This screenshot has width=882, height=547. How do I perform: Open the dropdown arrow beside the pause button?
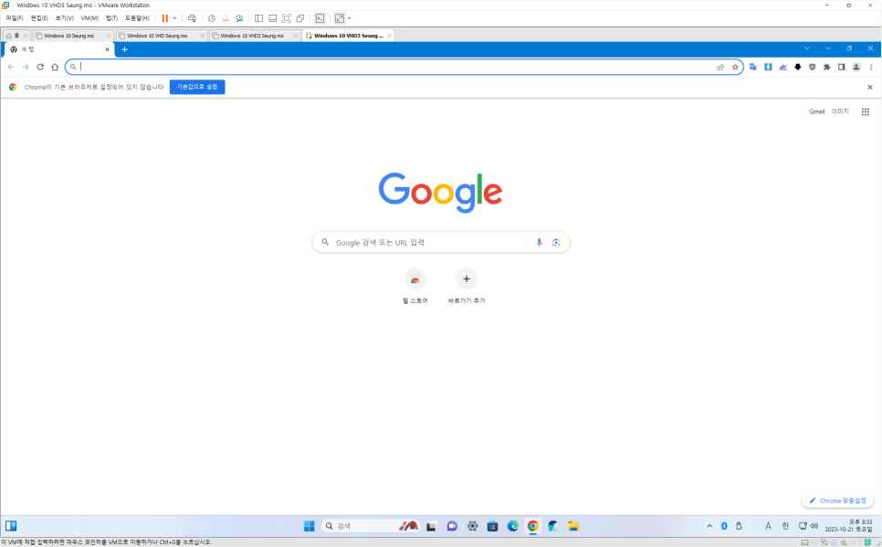coord(174,18)
